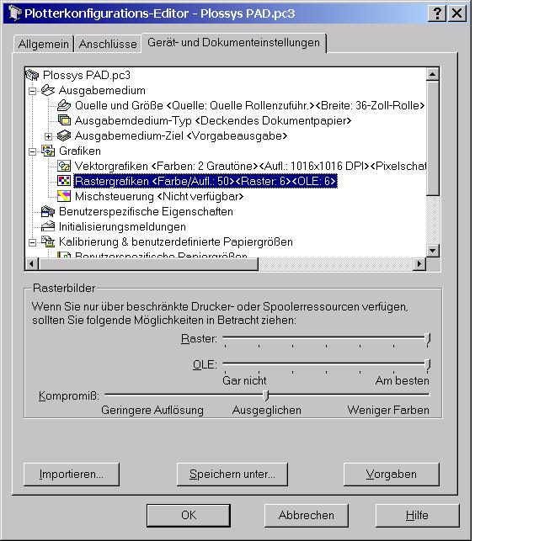Select the Plossys PAD.pc3 root entry
The height and width of the screenshot is (541, 539).
click(87, 75)
